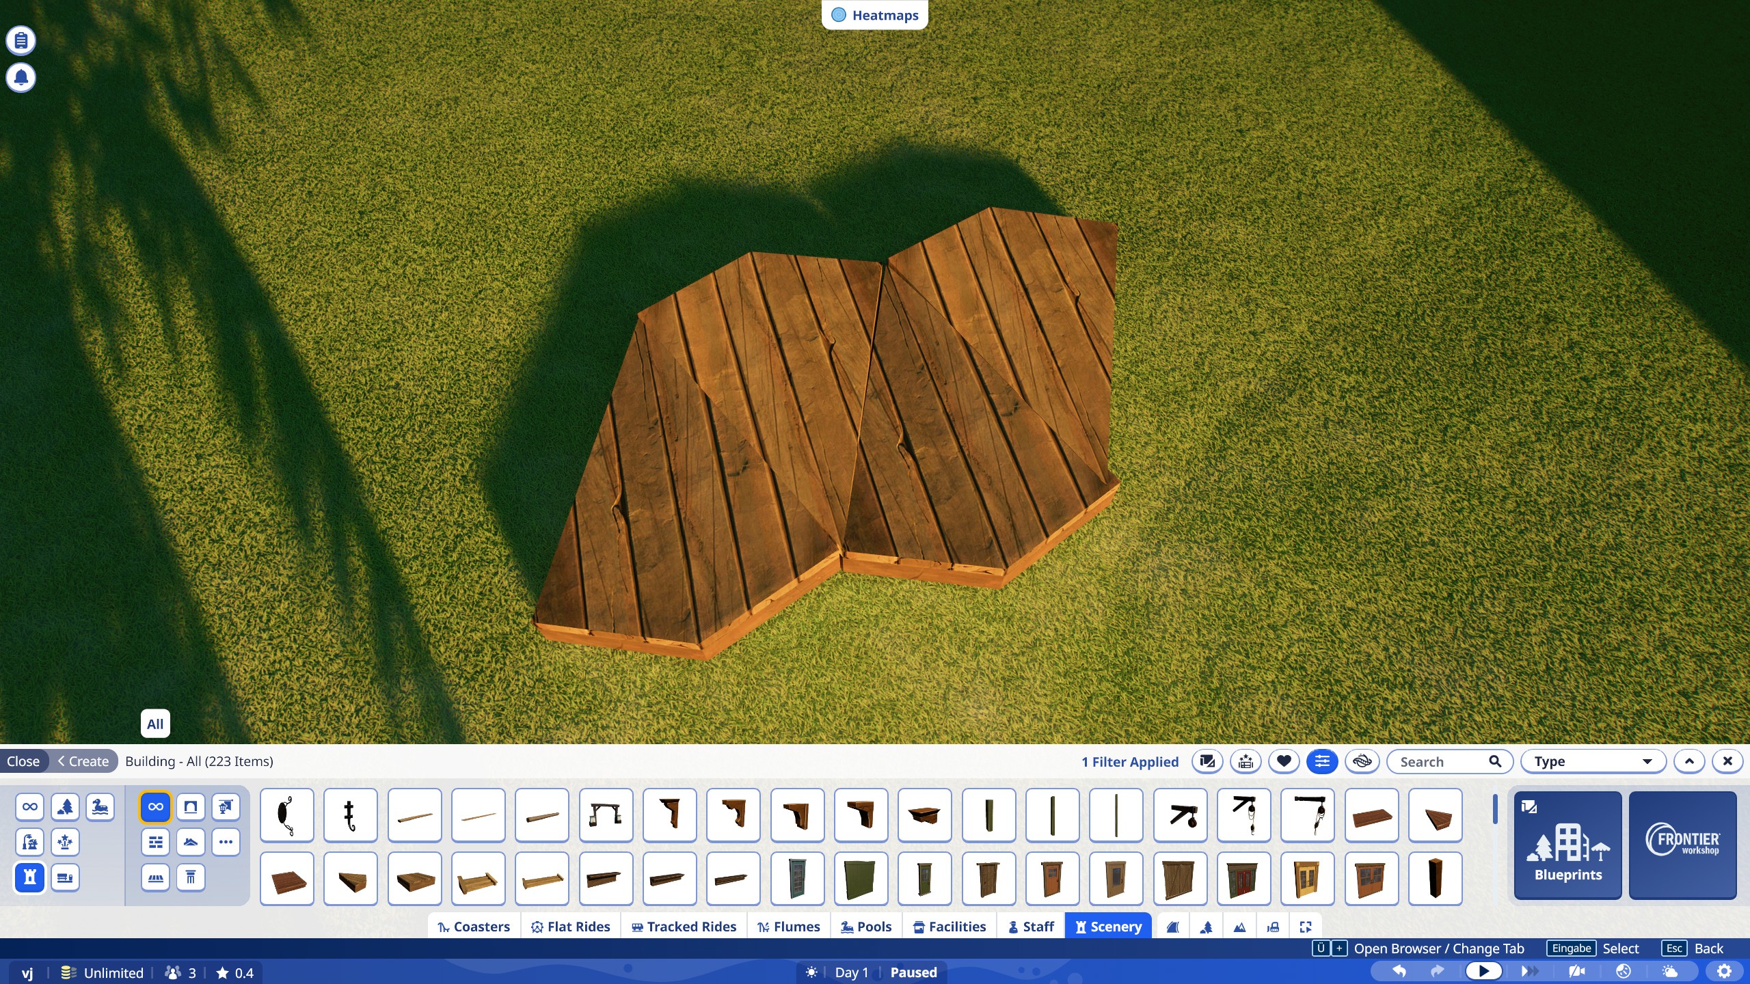Click the fast forward speed button

coord(1530,971)
